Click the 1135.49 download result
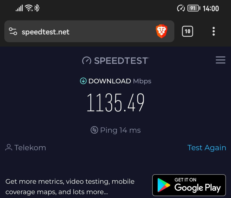 point(115,102)
